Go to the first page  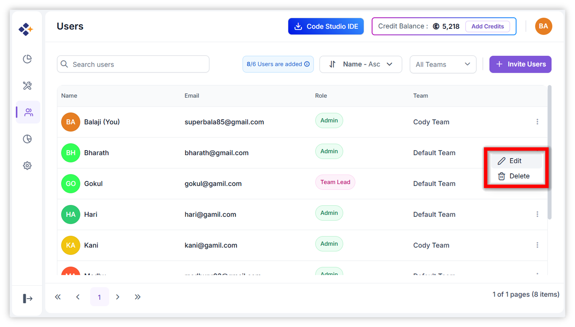(58, 297)
